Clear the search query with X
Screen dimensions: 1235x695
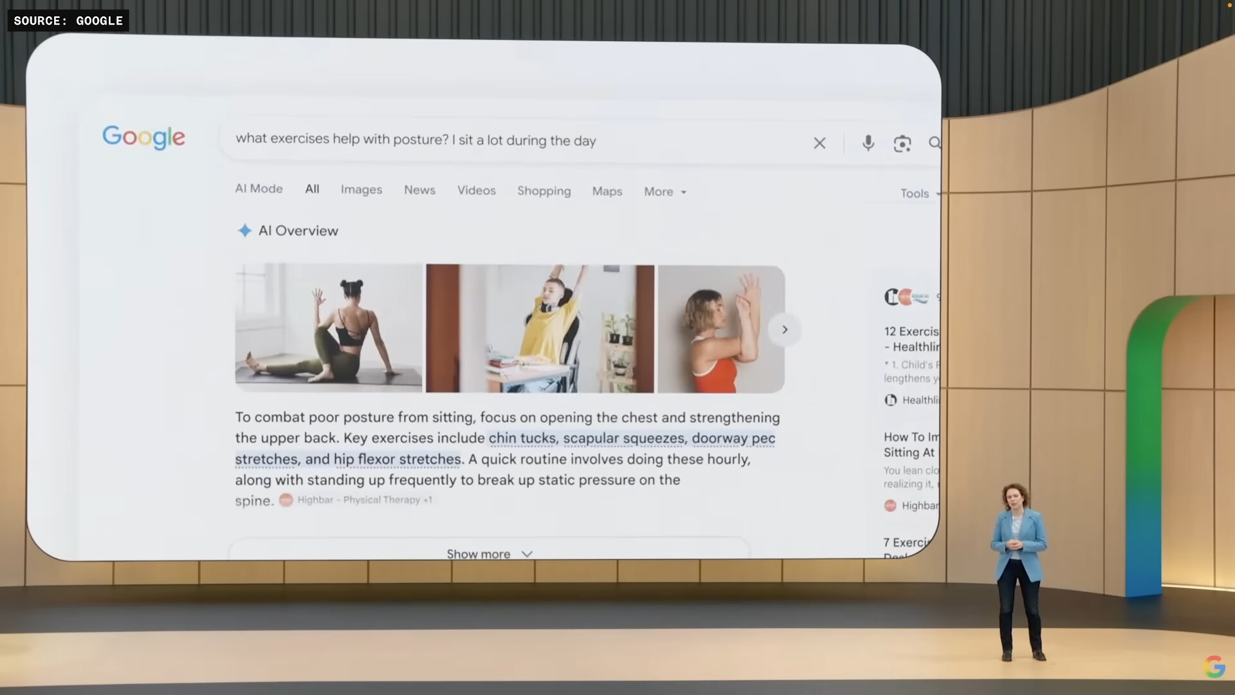pos(819,143)
